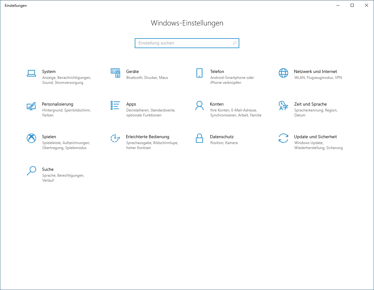Viewport: 374px width, 290px height.
Task: Open the Suche category title
Action: pyautogui.click(x=48, y=169)
